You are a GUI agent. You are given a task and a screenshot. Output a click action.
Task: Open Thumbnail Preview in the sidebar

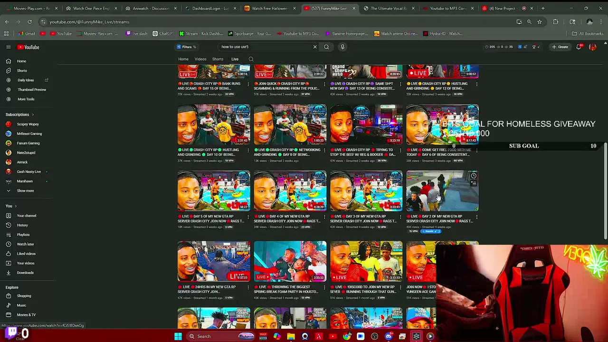(31, 90)
